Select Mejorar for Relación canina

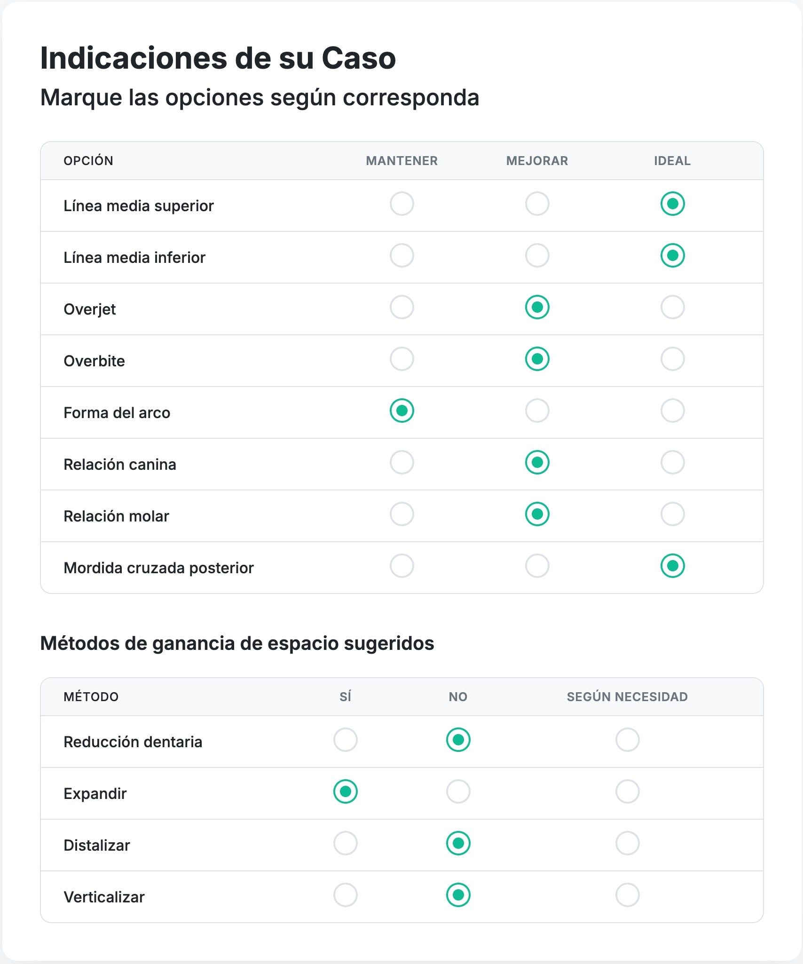point(537,463)
